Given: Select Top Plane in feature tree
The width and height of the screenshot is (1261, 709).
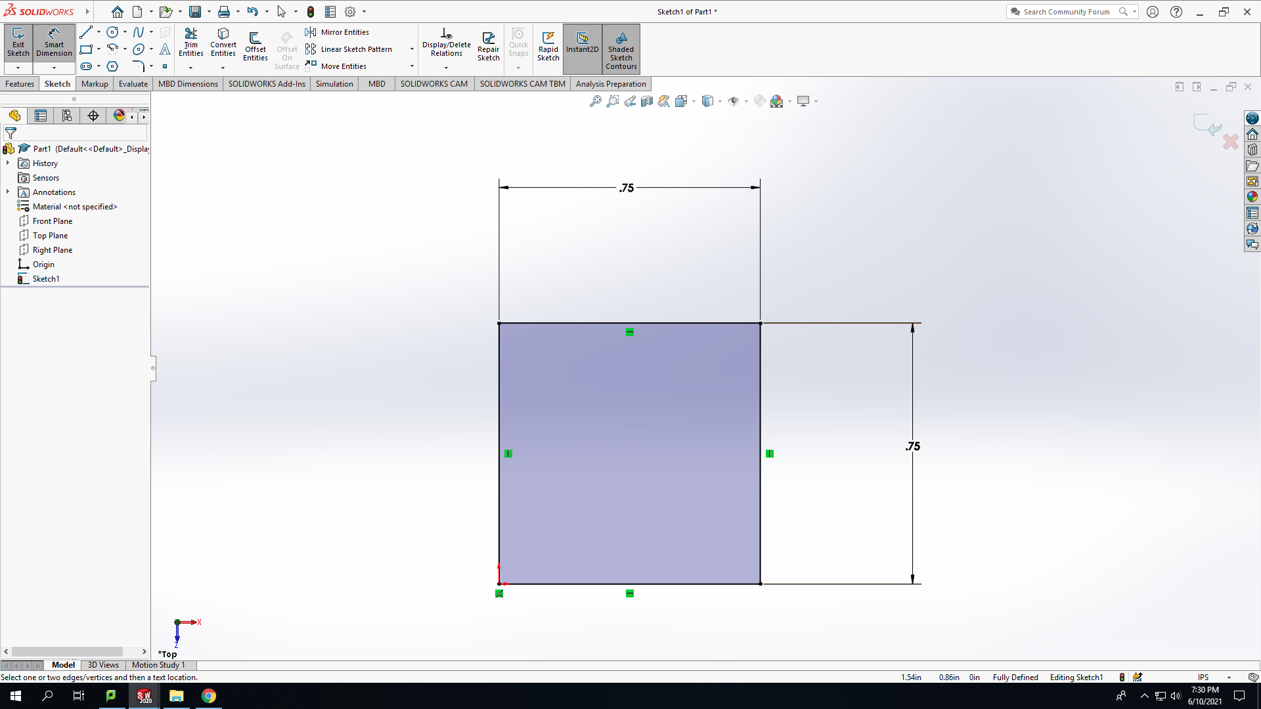Looking at the screenshot, I should click(x=50, y=236).
